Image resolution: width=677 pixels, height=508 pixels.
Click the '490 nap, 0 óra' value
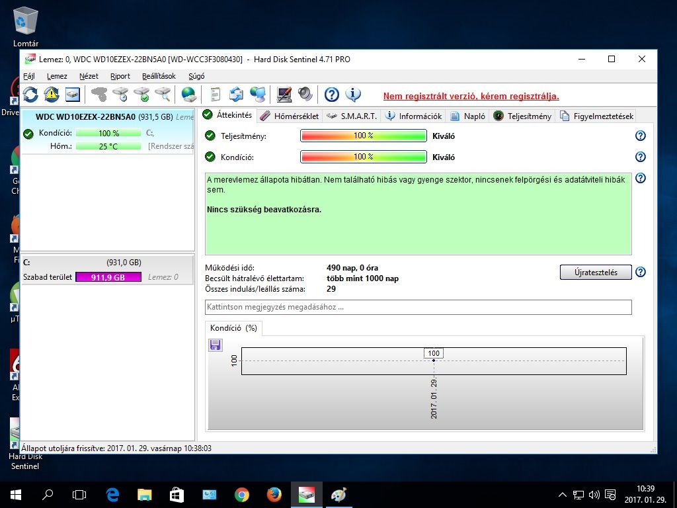[x=352, y=268]
